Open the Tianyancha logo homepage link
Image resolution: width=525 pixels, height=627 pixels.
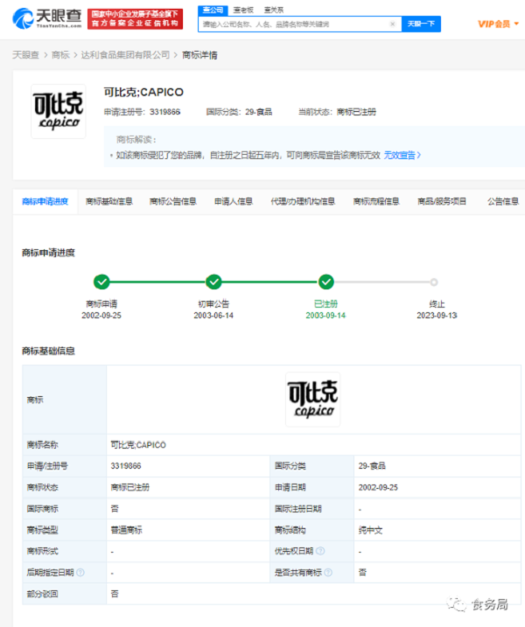click(47, 18)
